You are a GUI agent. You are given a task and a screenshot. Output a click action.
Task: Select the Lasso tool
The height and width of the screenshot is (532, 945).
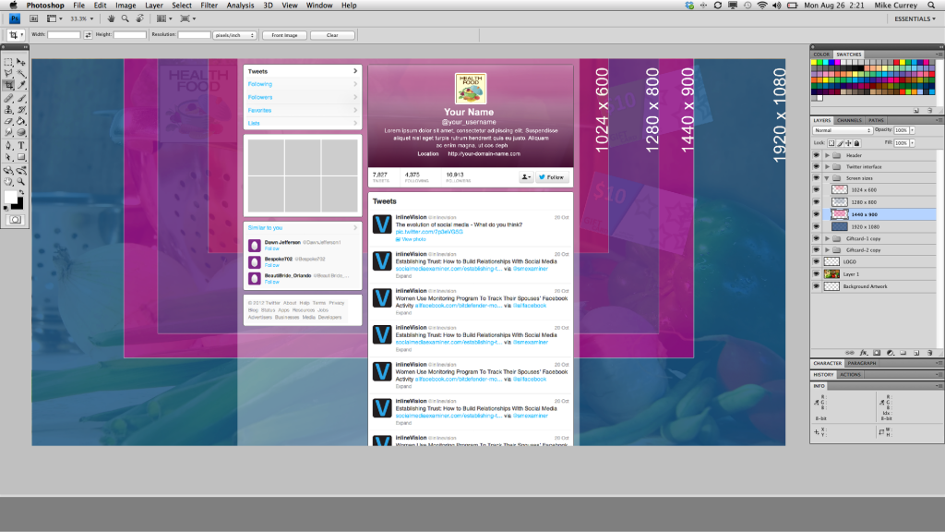tap(7, 70)
